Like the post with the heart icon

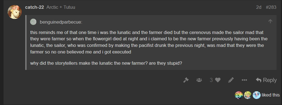[218, 80]
